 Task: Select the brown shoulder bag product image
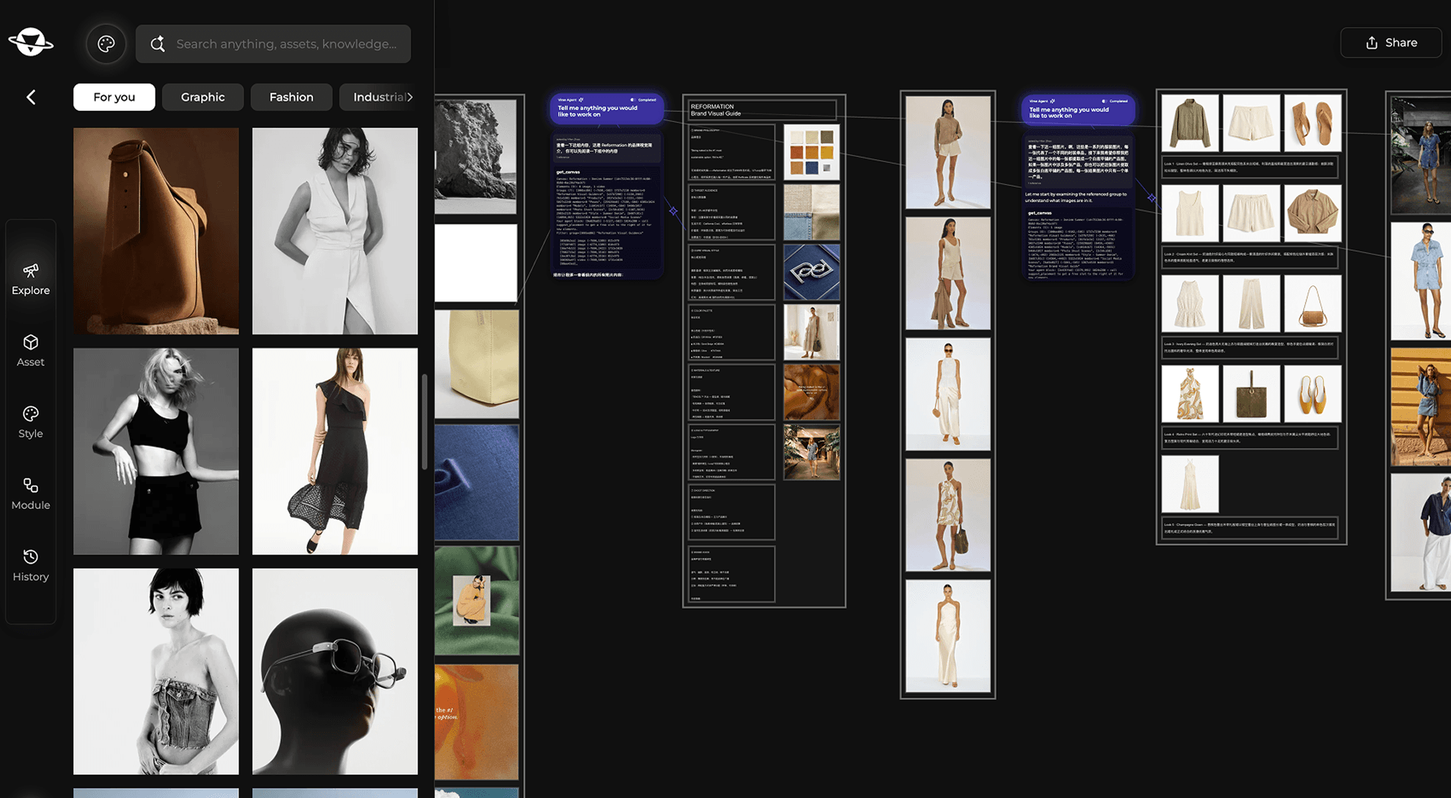point(1312,304)
